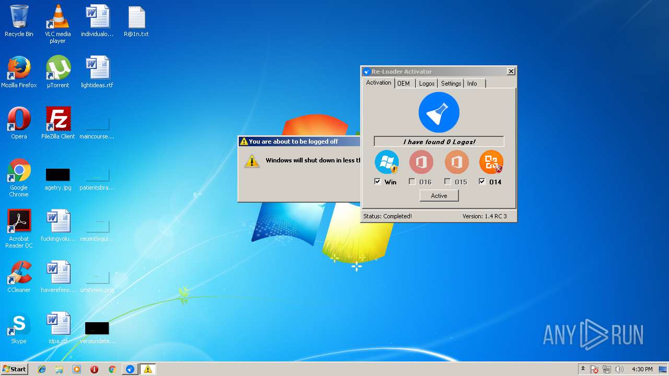The width and height of the screenshot is (669, 376).
Task: Click the 'Status: Completed!' status text
Action: pos(387,216)
